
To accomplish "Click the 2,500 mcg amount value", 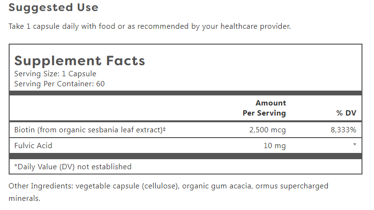I will [267, 130].
